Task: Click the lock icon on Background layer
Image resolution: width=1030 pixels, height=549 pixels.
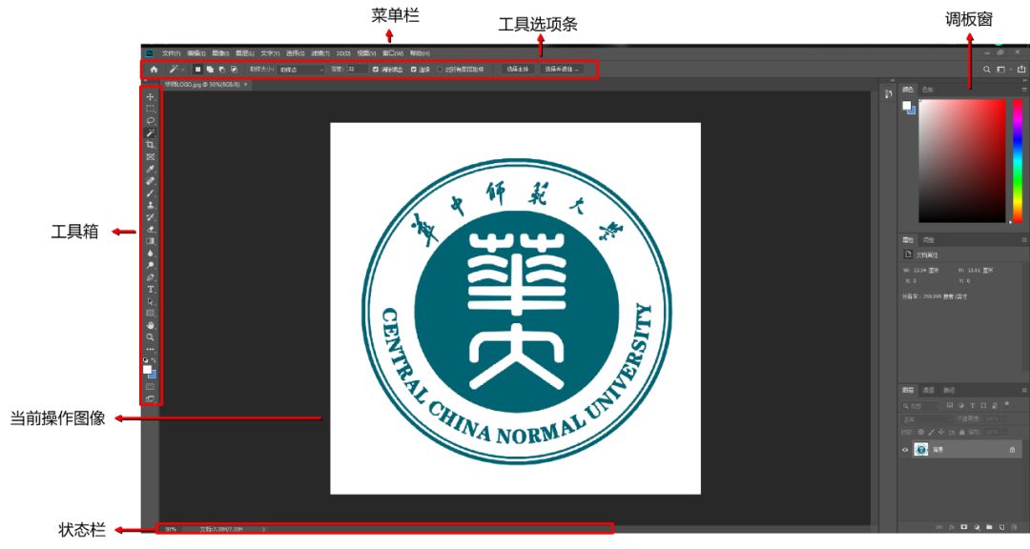Action: pyautogui.click(x=1012, y=450)
